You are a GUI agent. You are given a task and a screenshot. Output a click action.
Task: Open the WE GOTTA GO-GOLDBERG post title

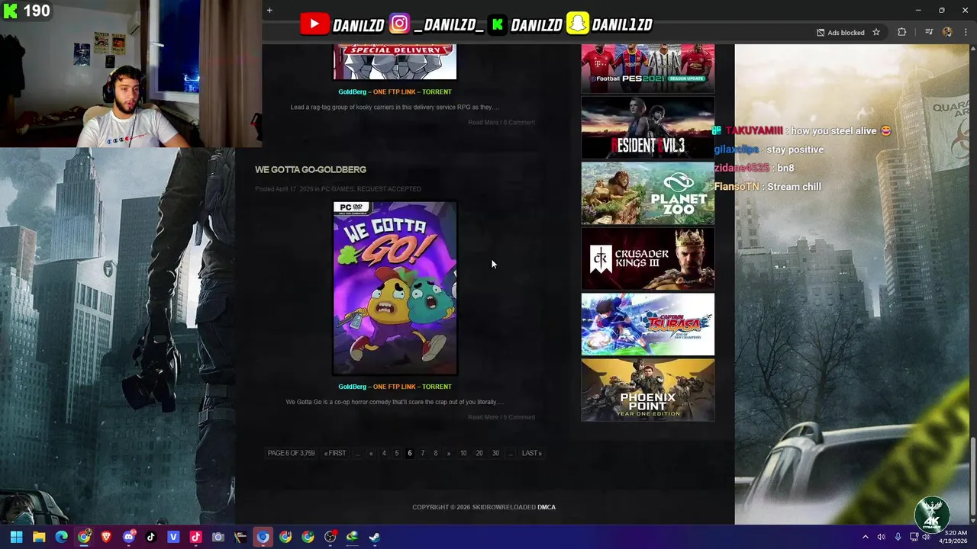click(x=311, y=169)
